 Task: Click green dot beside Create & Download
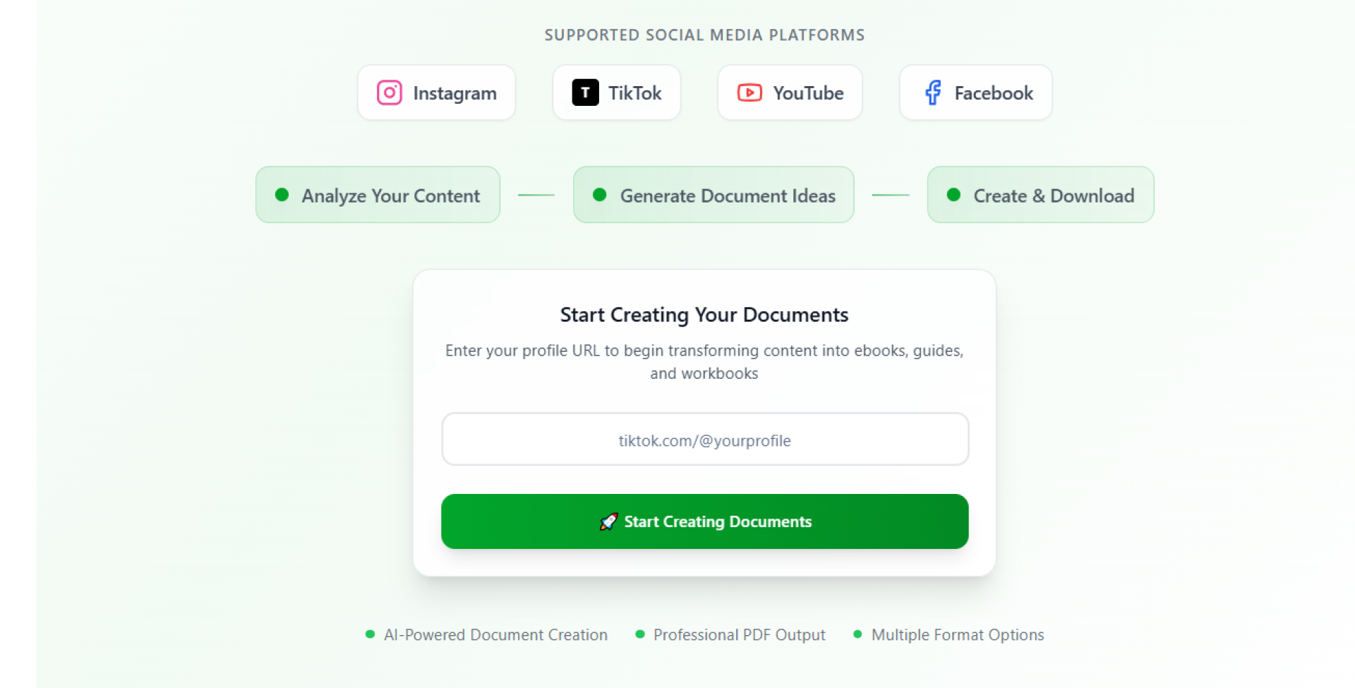coord(953,195)
